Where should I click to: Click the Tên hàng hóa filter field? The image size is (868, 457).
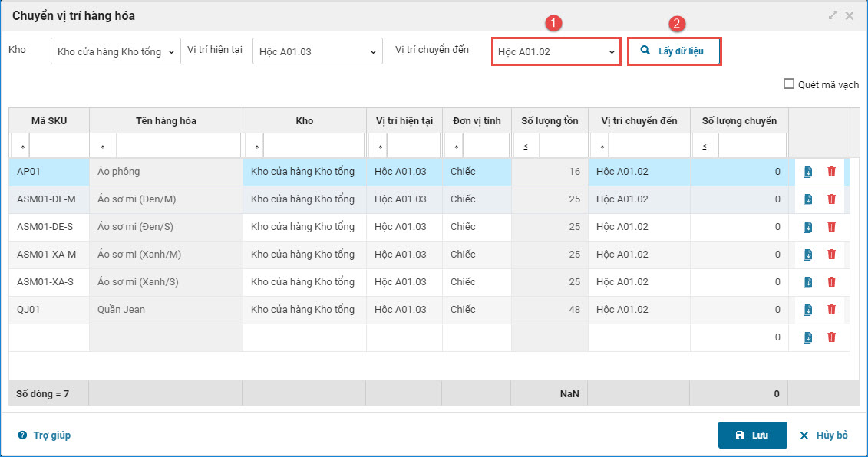pos(178,146)
